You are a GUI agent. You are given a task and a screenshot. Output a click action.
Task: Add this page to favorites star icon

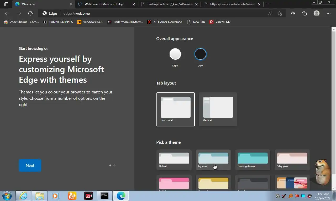click(280, 13)
